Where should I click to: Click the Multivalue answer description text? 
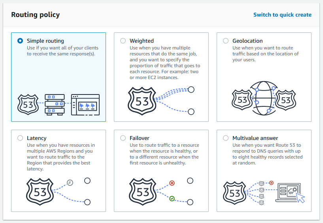267,154
